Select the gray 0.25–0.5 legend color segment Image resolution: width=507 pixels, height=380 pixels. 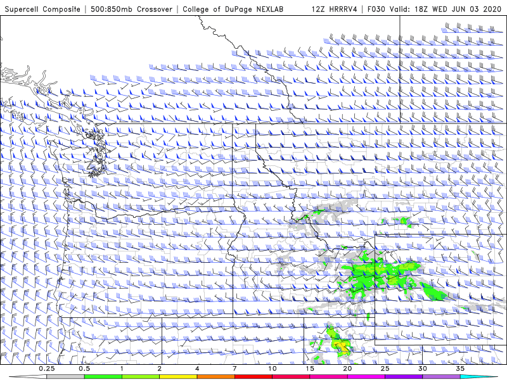coord(65,377)
